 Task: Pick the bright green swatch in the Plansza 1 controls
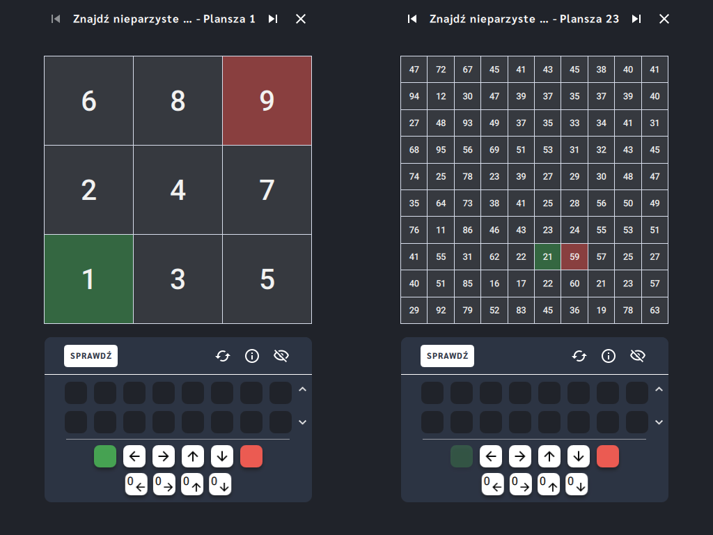[105, 456]
